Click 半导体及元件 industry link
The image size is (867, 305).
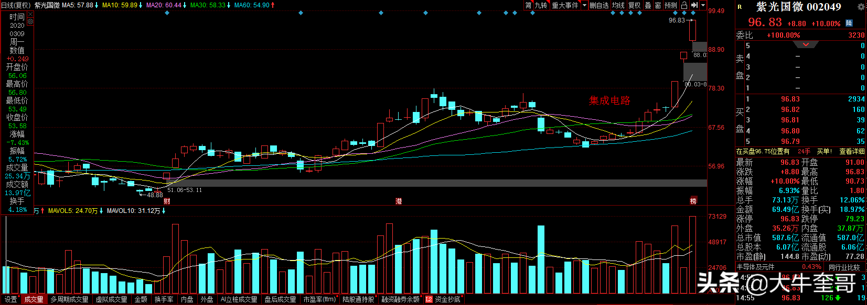(755, 267)
